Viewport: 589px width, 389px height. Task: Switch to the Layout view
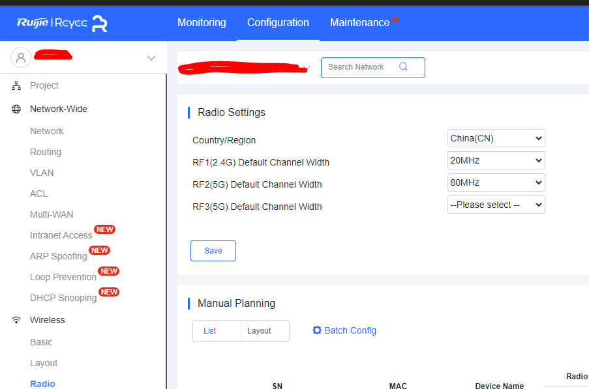click(x=259, y=331)
